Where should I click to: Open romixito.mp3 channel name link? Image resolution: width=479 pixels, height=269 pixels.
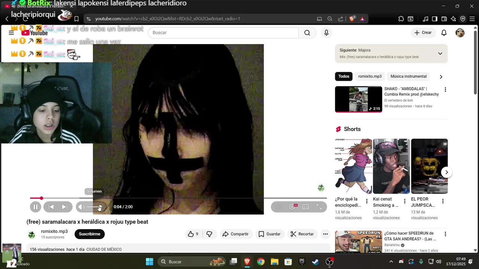pyautogui.click(x=54, y=231)
